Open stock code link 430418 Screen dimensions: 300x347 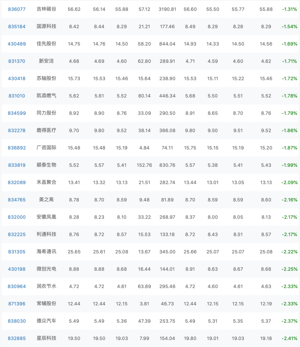17,79
